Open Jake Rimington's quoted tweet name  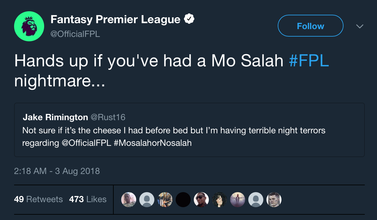[55, 117]
